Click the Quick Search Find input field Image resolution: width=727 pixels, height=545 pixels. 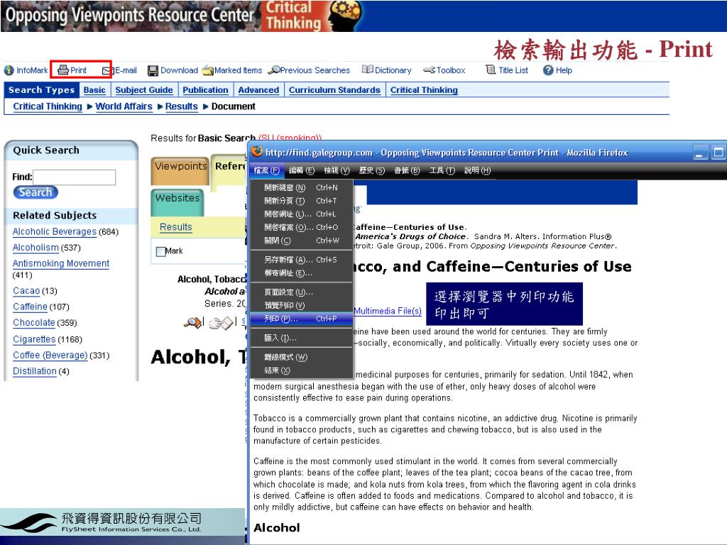[x=74, y=177]
